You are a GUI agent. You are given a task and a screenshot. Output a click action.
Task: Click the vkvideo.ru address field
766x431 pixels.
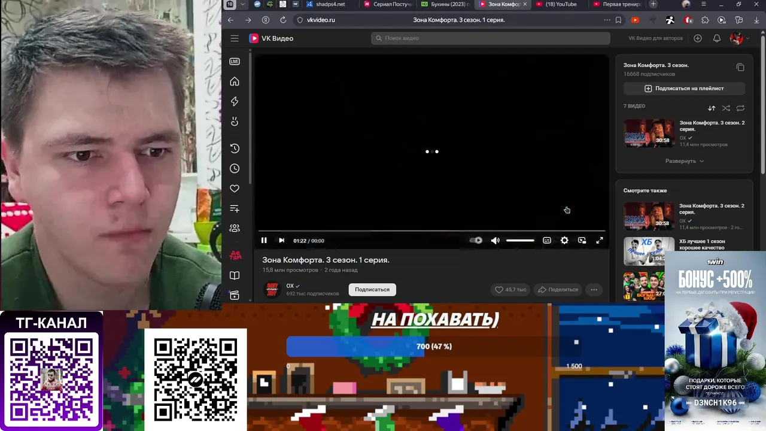coord(321,20)
